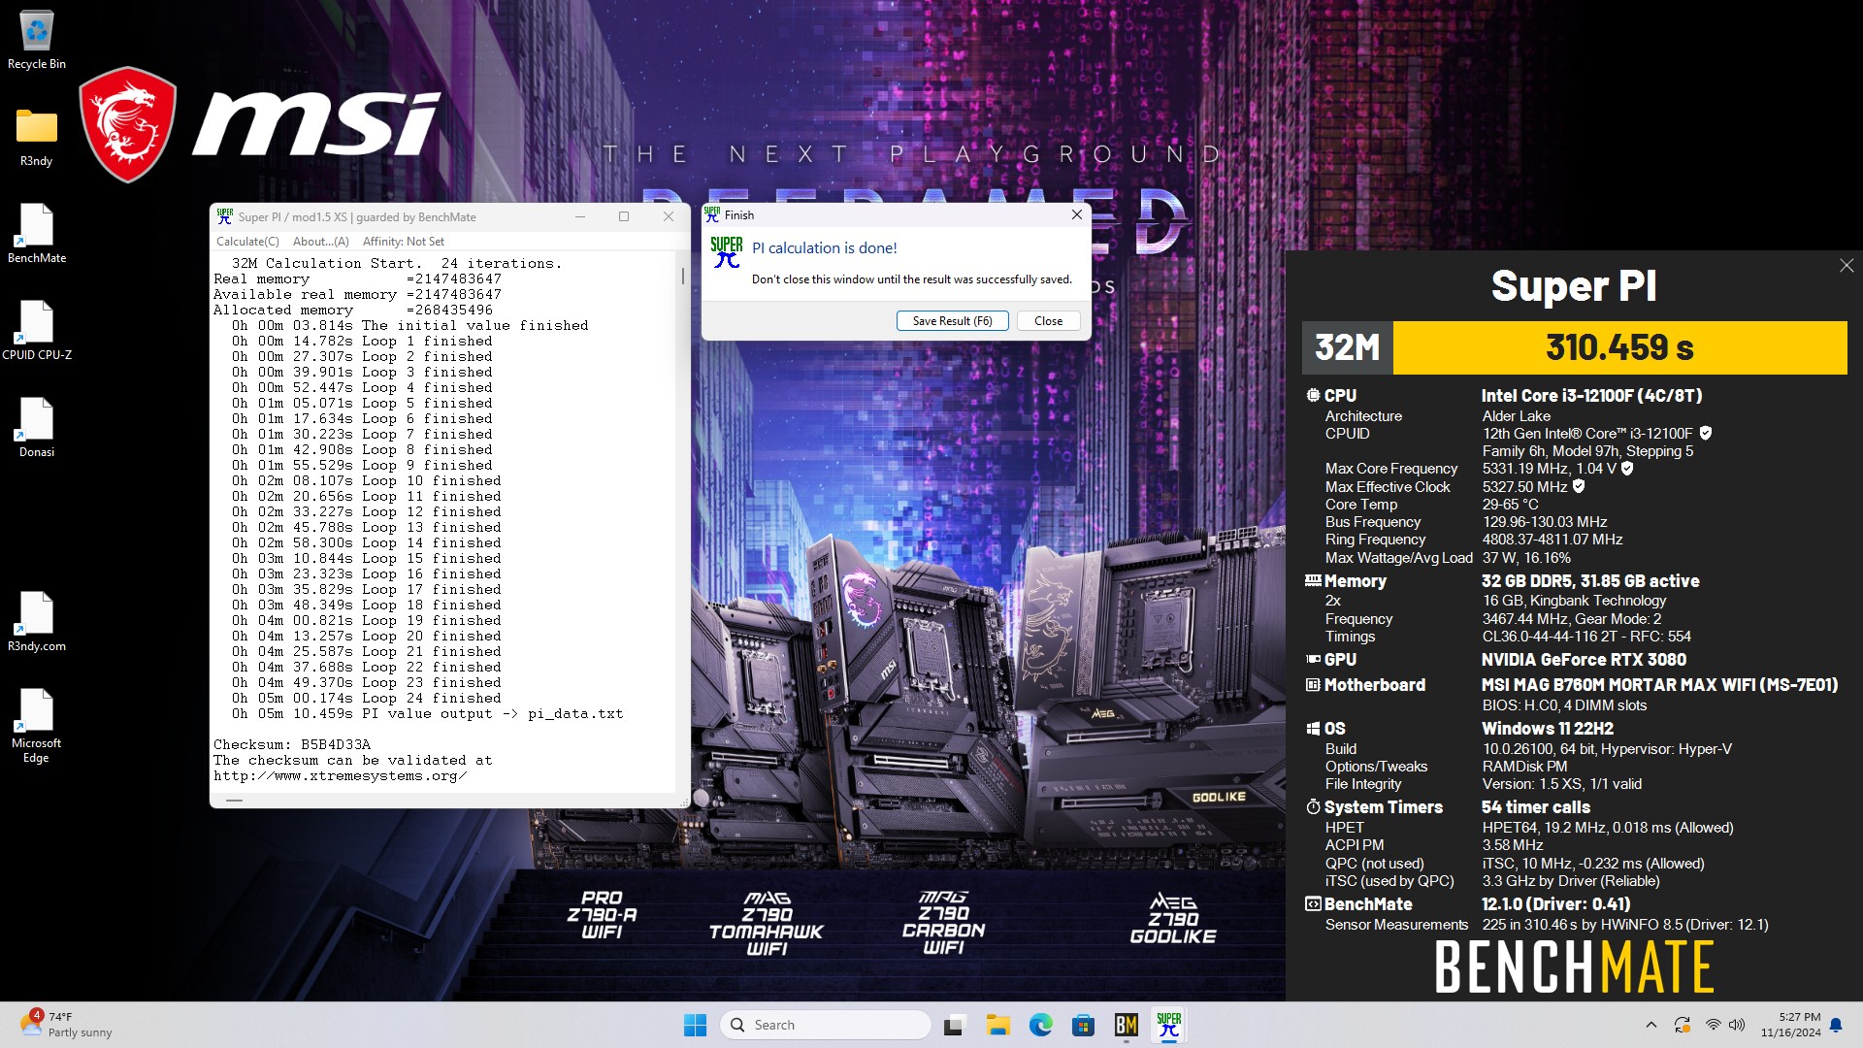Viewport: 1863px width, 1048px height.
Task: Click the Super PI window title icon
Action: [x=225, y=216]
